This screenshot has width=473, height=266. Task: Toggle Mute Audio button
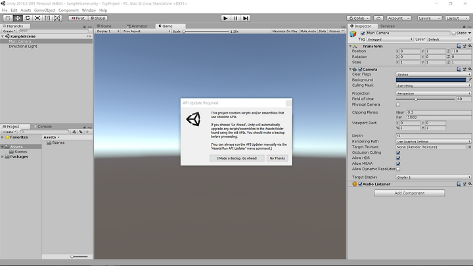[308, 32]
